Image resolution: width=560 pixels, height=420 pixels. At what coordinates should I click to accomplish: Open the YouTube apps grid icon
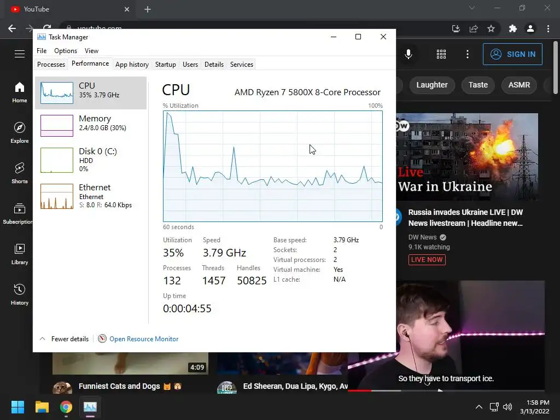point(441,54)
